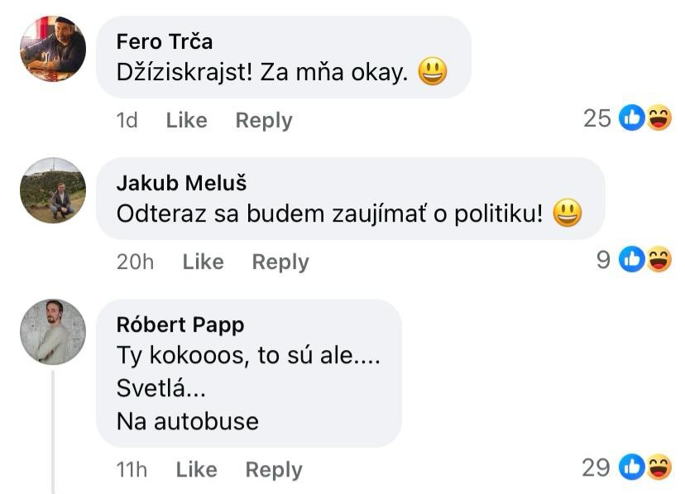
Task: Click Jakub Meluš's profile picture
Action: (x=53, y=190)
